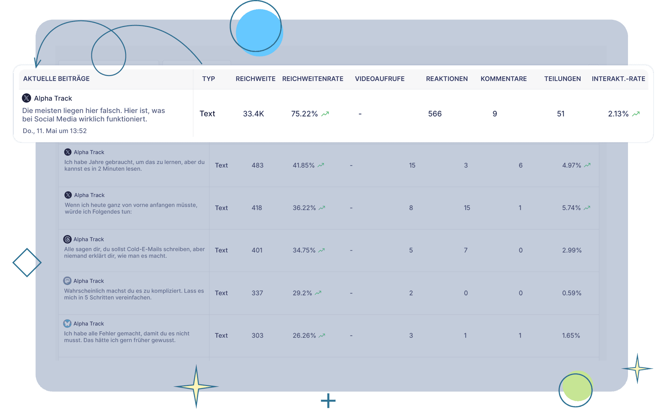This screenshot has width=667, height=409.
Task: Click trend arrow beside 2.13% interaction rate
Action: tap(636, 114)
